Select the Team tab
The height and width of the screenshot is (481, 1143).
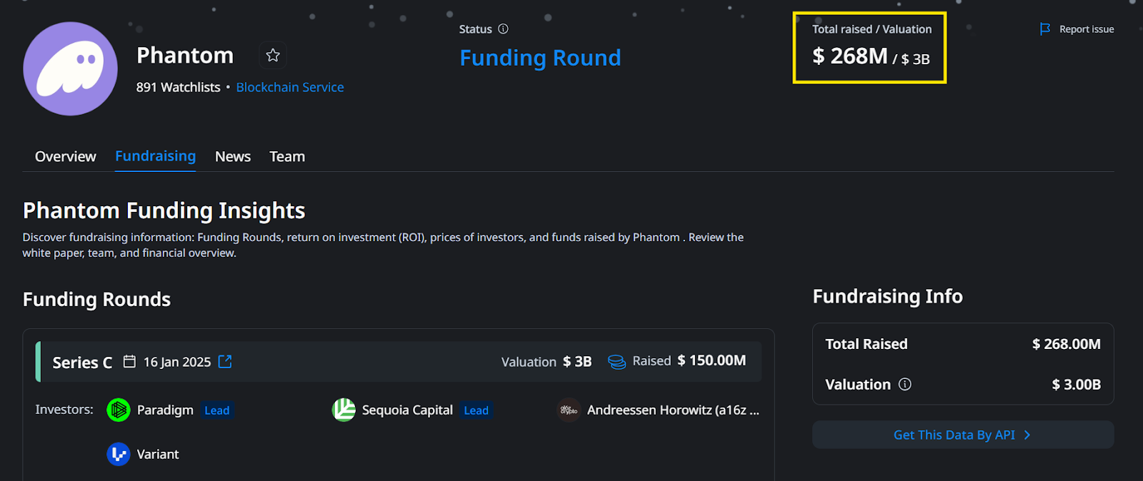pyautogui.click(x=287, y=156)
